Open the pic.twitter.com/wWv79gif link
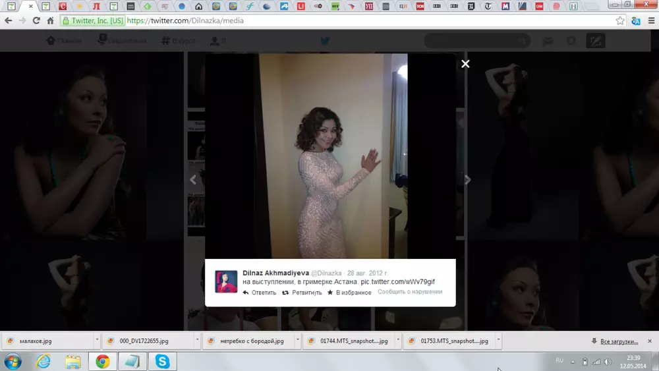This screenshot has width=659, height=371. pos(397,282)
